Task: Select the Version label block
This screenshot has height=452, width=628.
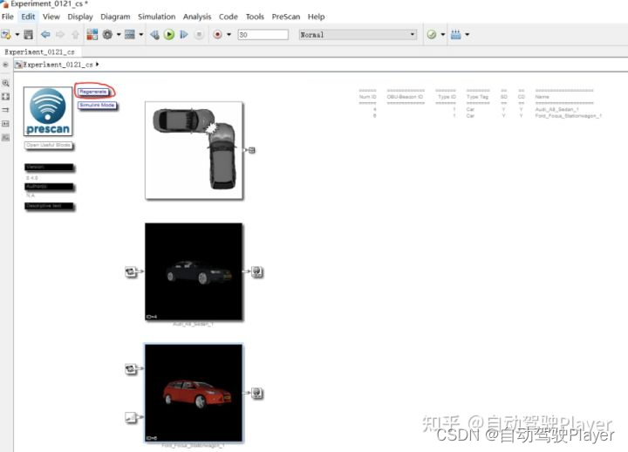Action: tap(49, 167)
